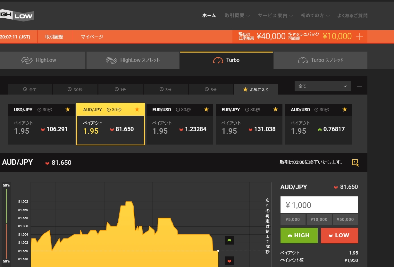The image size is (394, 267).
Task: Select the USD/JPY 30秒 card
Action: pos(41,124)
